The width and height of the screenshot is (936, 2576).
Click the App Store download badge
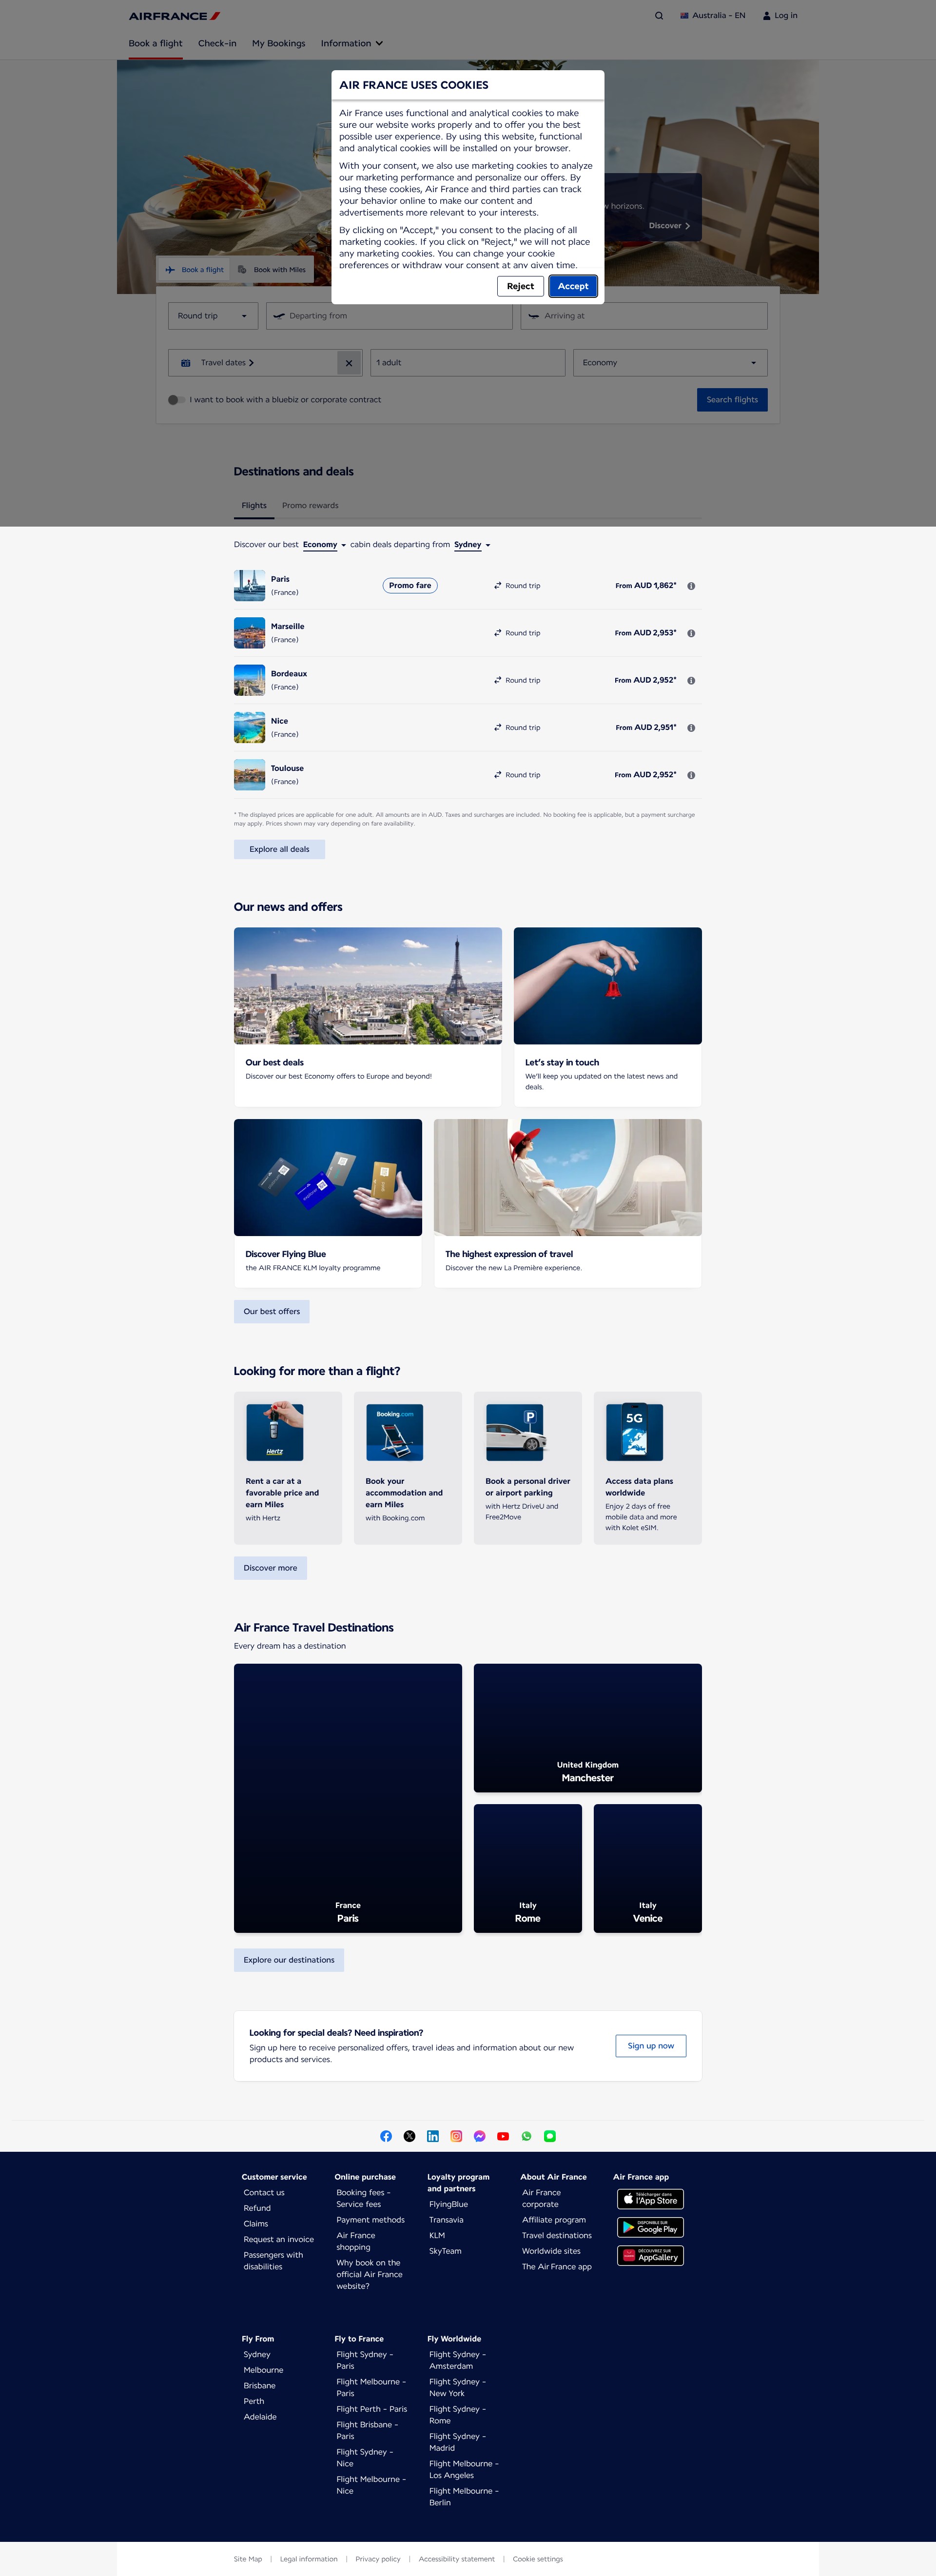point(650,2199)
